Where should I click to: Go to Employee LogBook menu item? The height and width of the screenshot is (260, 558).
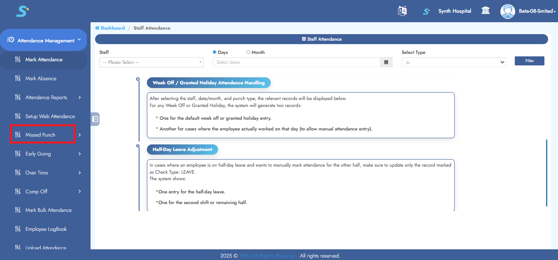point(46,229)
